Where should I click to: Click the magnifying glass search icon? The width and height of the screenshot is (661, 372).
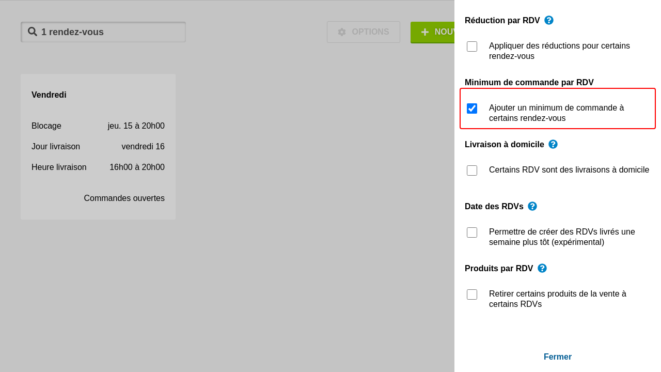pyautogui.click(x=33, y=32)
